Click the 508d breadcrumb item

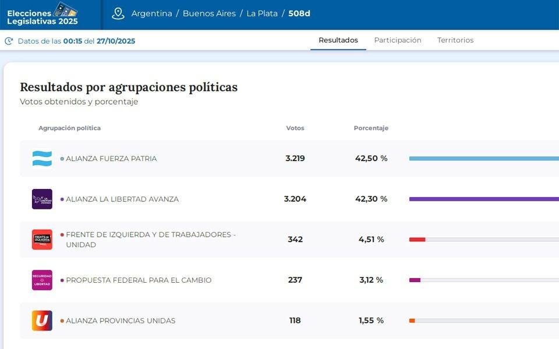pyautogui.click(x=299, y=13)
